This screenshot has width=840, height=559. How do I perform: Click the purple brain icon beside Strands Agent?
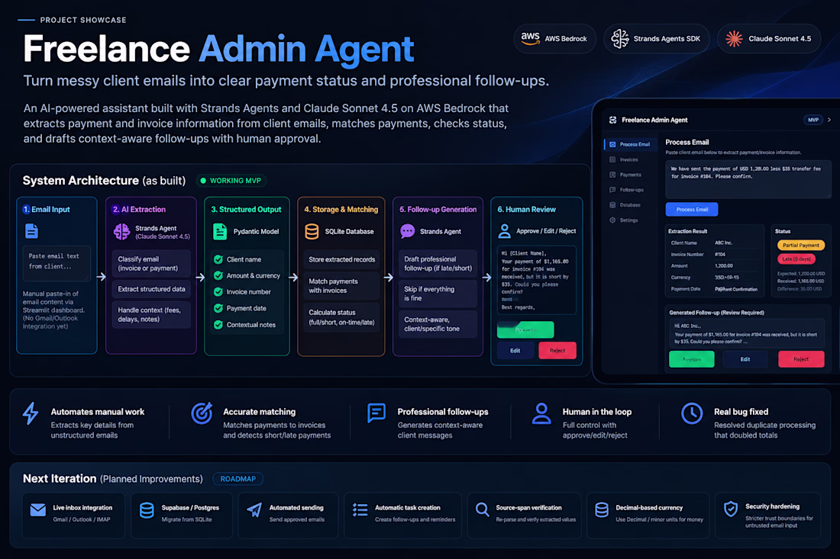pos(121,232)
